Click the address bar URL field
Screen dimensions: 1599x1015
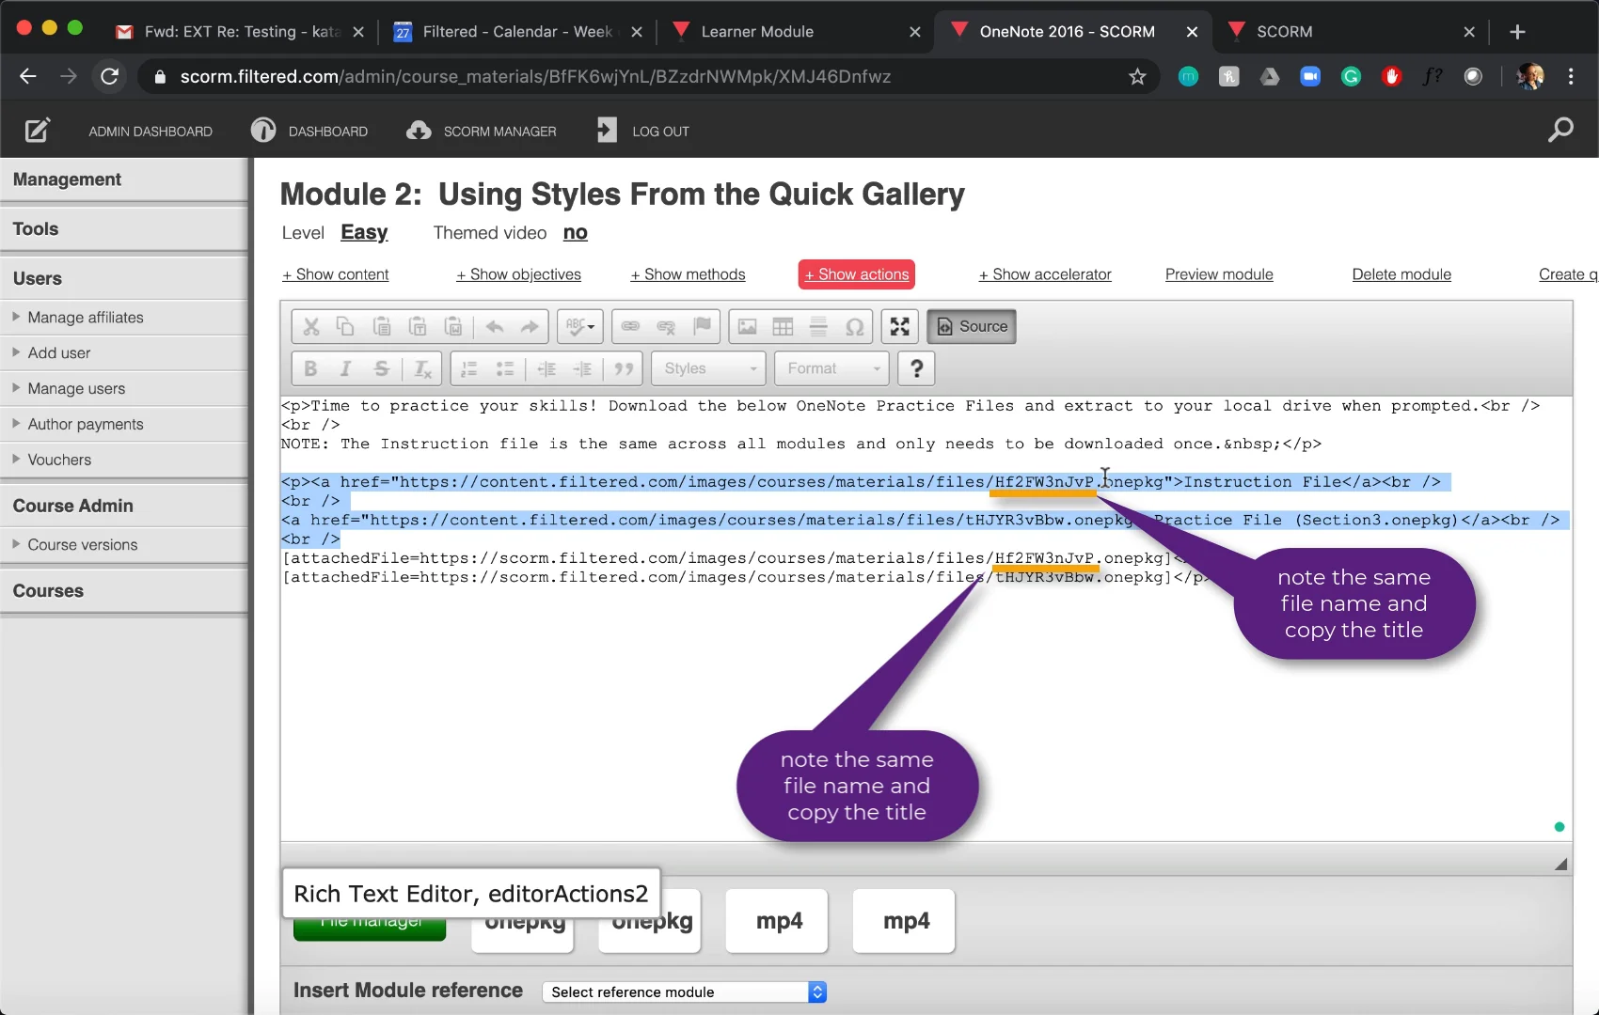point(564,77)
